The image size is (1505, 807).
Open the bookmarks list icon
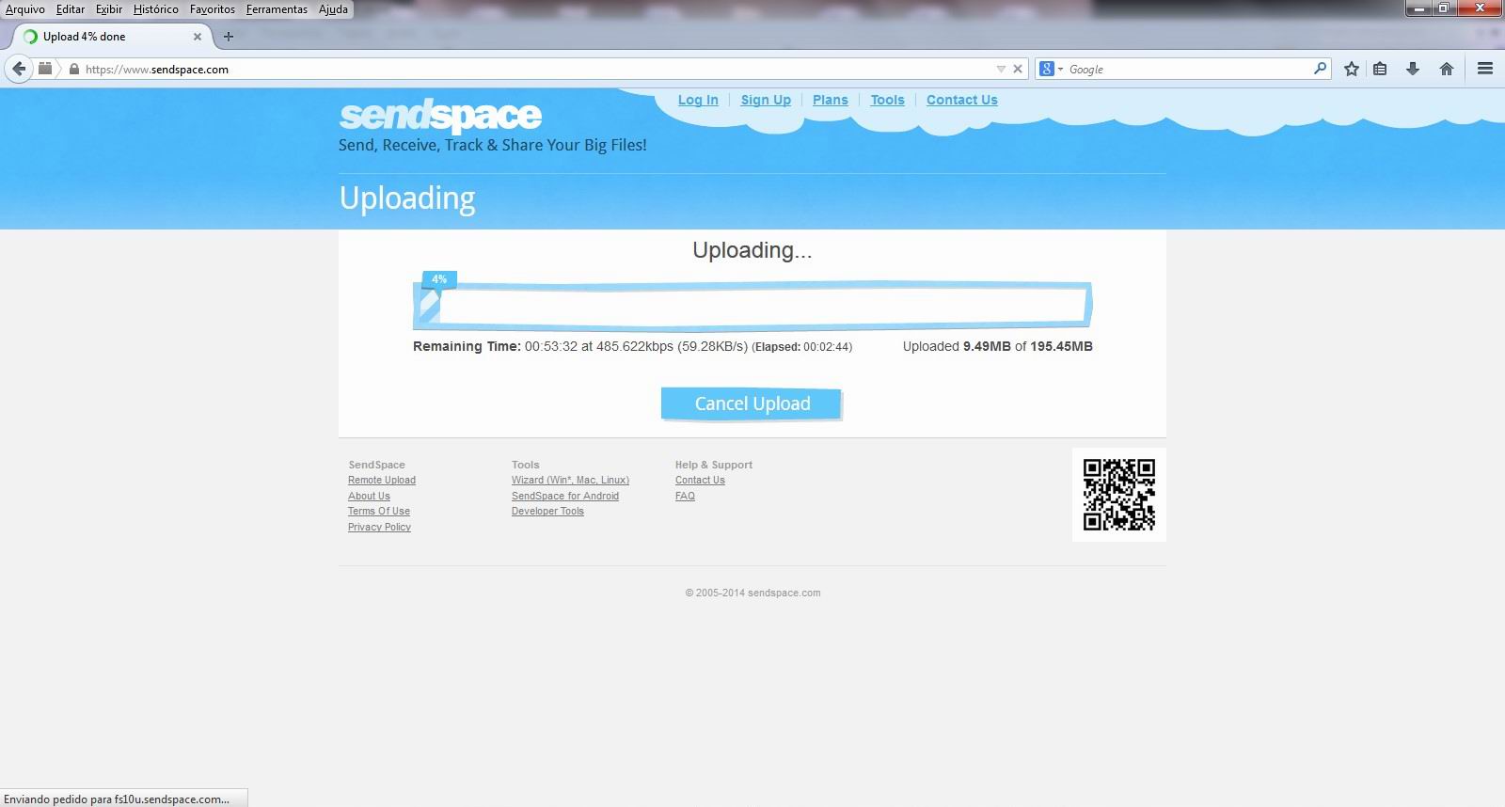point(1380,69)
